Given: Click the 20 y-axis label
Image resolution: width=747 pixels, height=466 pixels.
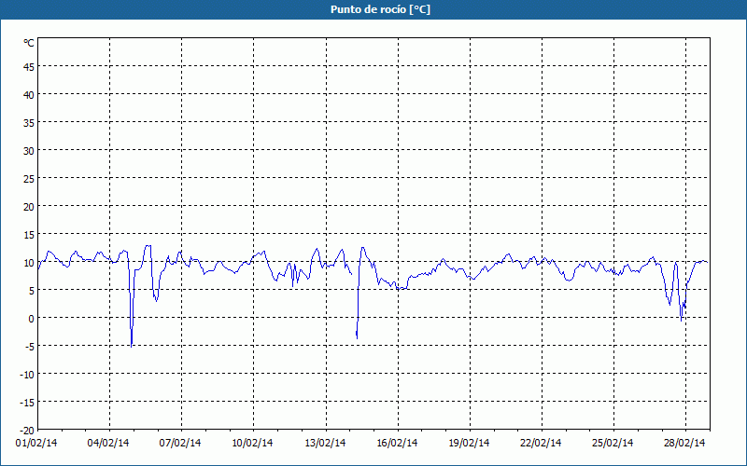Looking at the screenshot, I should (29, 207).
